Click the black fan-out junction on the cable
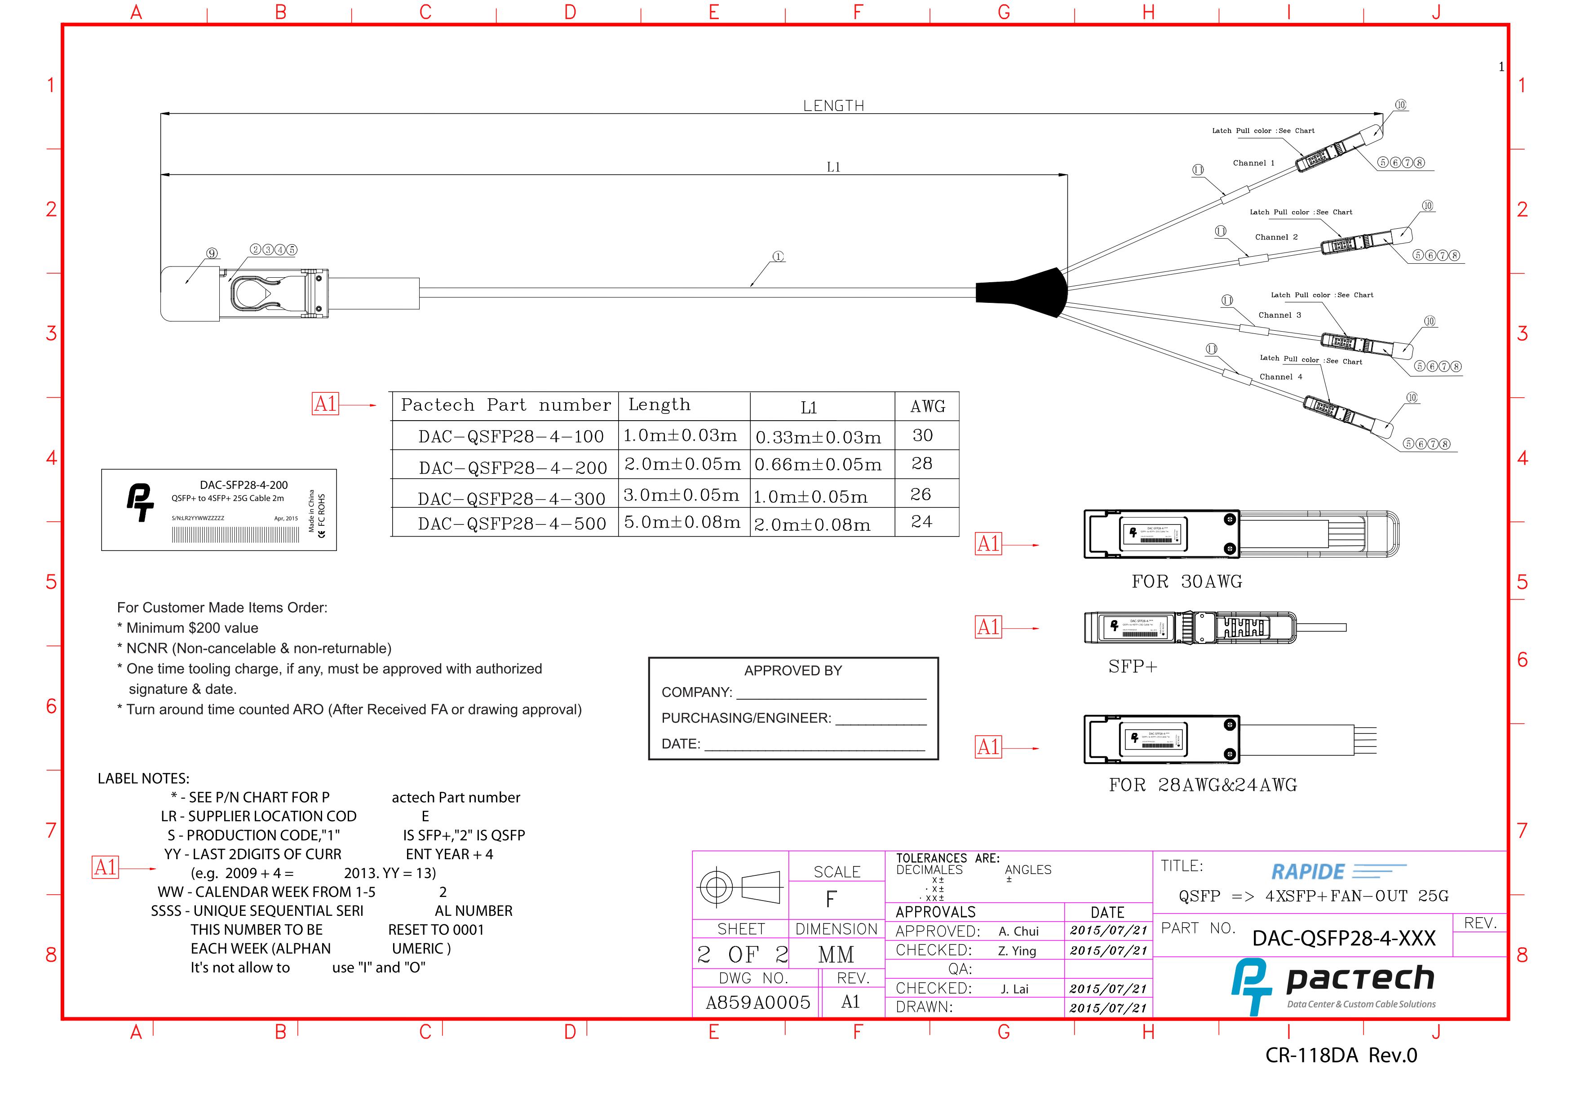Image resolution: width=1576 pixels, height=1114 pixels. (1021, 292)
